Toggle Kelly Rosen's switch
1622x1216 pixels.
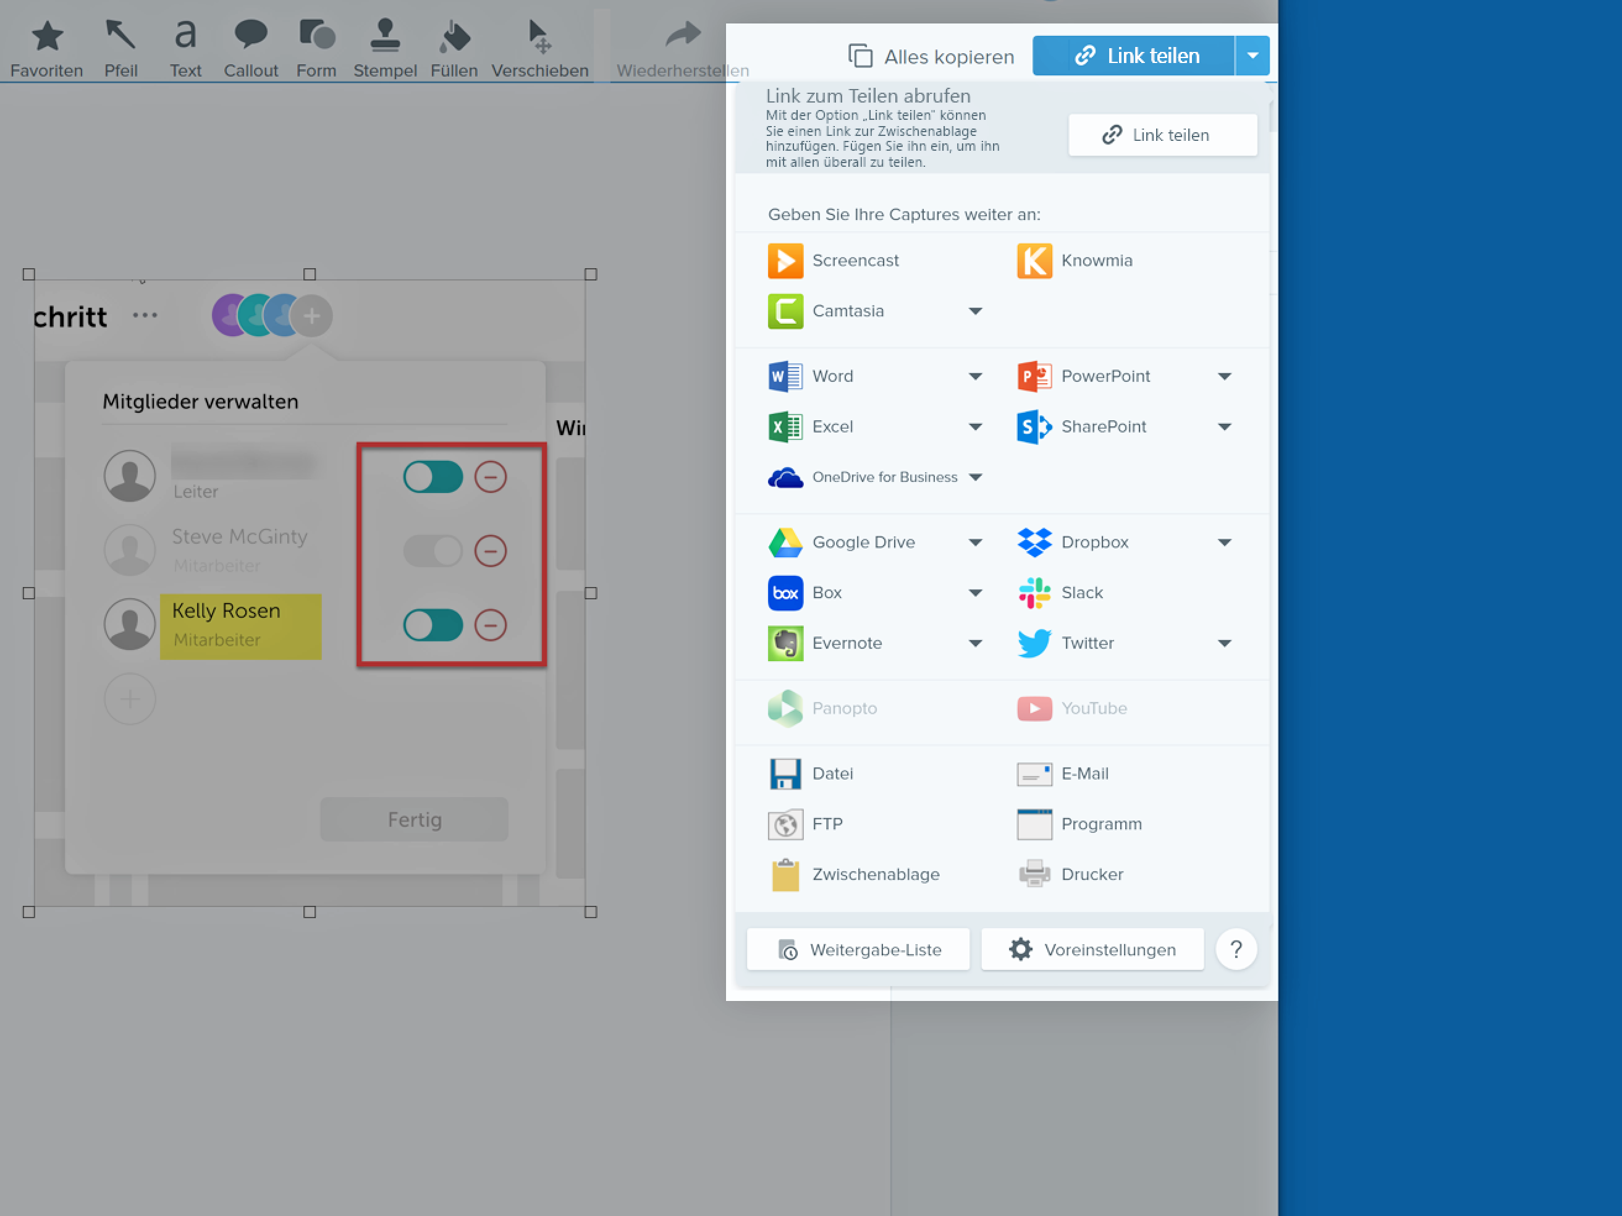coord(433,625)
